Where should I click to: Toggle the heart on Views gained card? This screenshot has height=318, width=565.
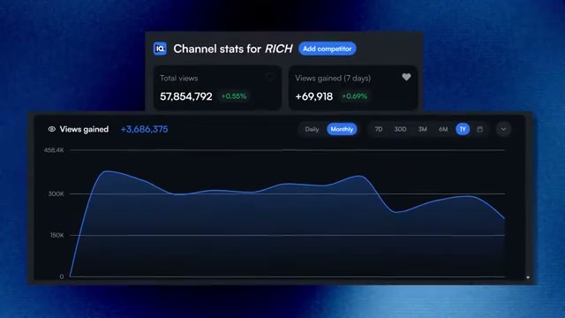click(x=406, y=77)
